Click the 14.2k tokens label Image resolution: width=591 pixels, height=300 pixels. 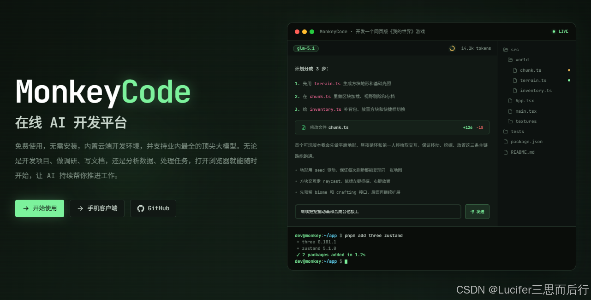coord(476,48)
